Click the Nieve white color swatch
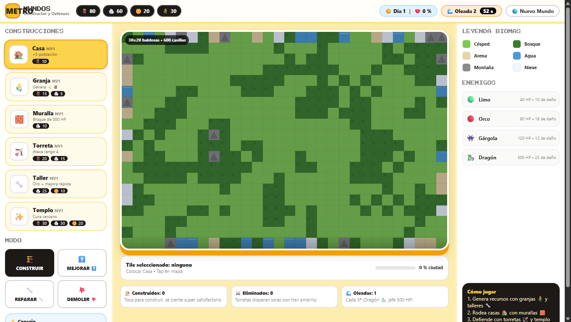The height and width of the screenshot is (322, 571). pyautogui.click(x=517, y=68)
